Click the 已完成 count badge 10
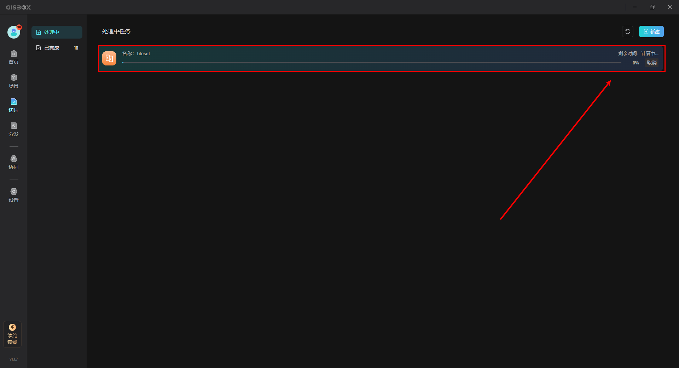 tap(76, 48)
